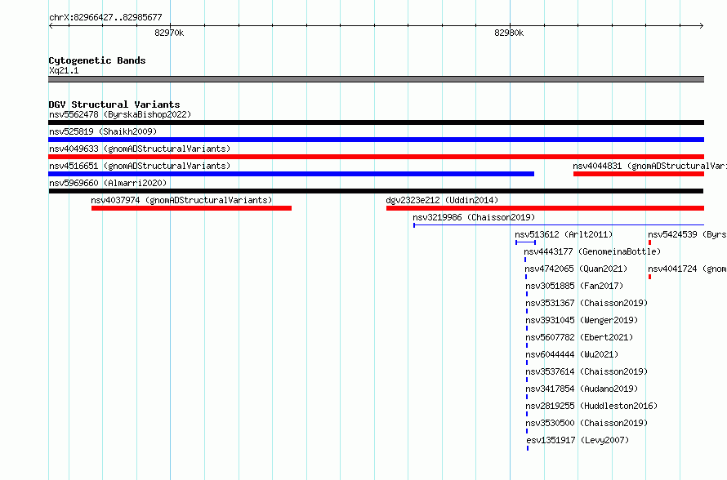Select the blue bar under nsv525819

pos(376,140)
